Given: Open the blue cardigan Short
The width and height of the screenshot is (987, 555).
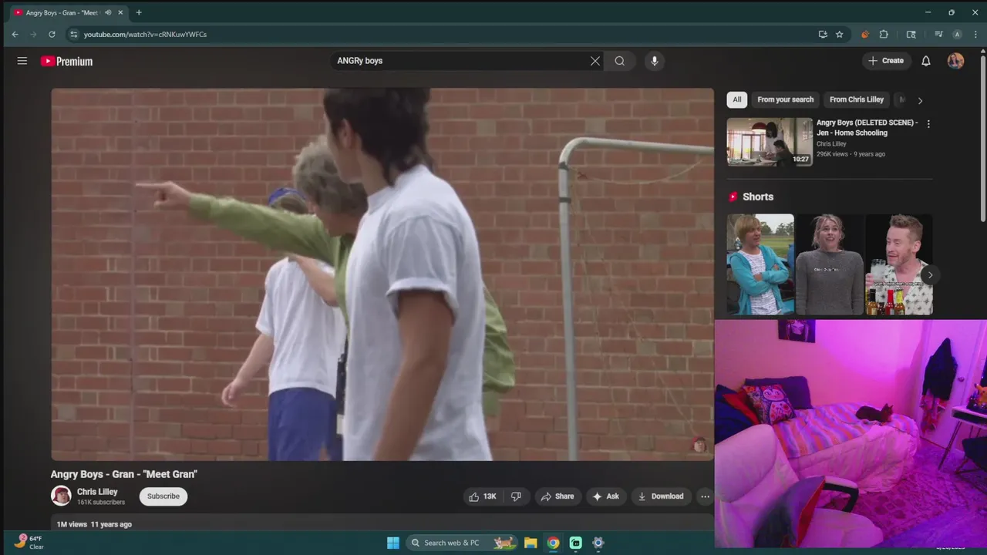Looking at the screenshot, I should (x=760, y=264).
